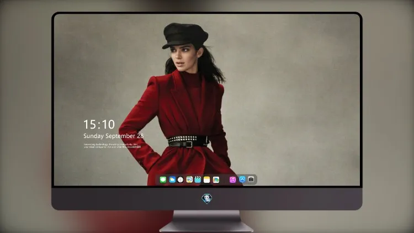Click the Sunday September 28 date text
Viewport: 414px width, 233px height.
113,136
